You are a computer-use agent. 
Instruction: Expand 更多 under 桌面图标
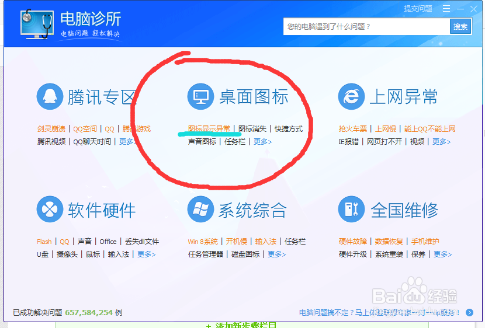262,141
